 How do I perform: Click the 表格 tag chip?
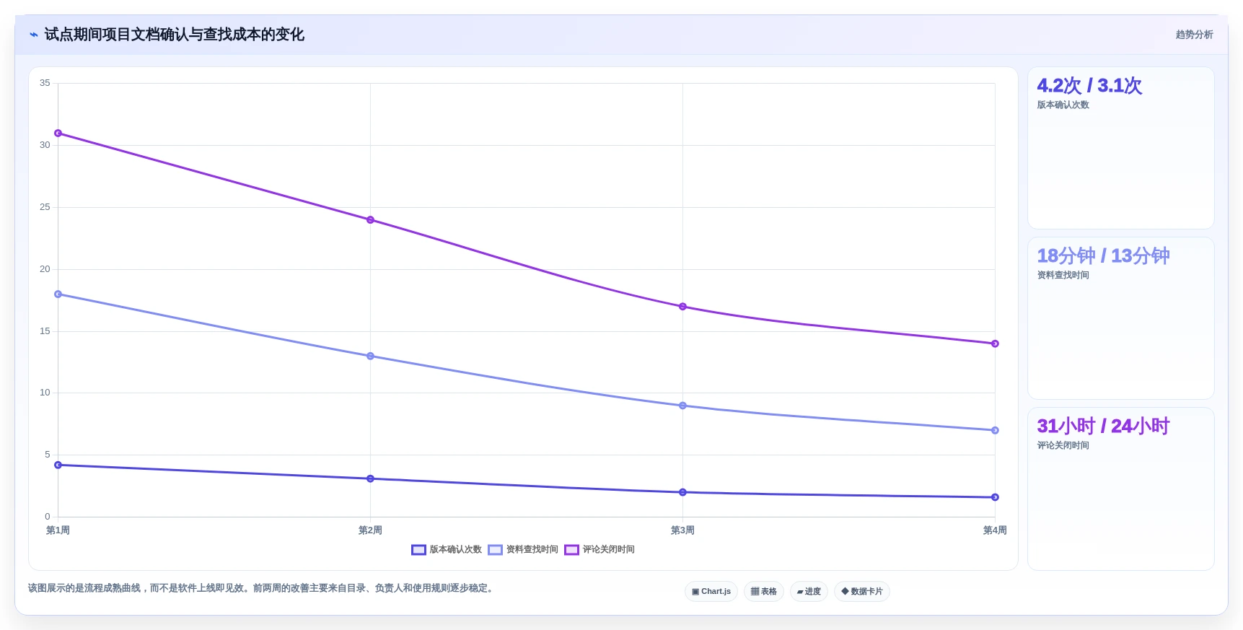[763, 592]
